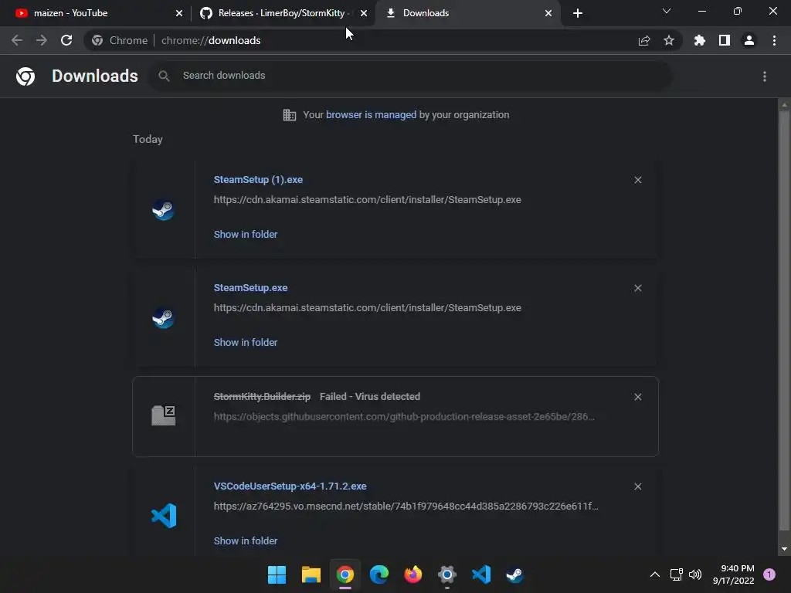Screen dimensions: 791x593
Task: Remove VSCodeUserSetup-x64-1.71.2.exe from the list
Action: pos(637,486)
